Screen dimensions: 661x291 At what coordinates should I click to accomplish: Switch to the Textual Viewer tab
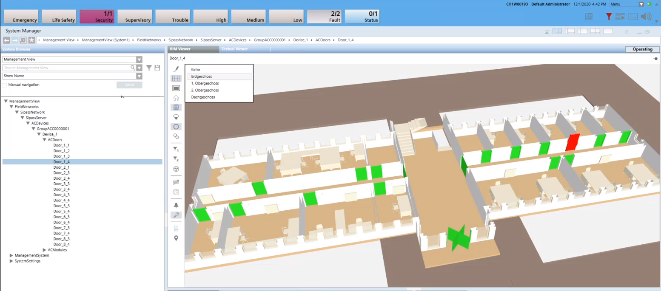pyautogui.click(x=234, y=49)
